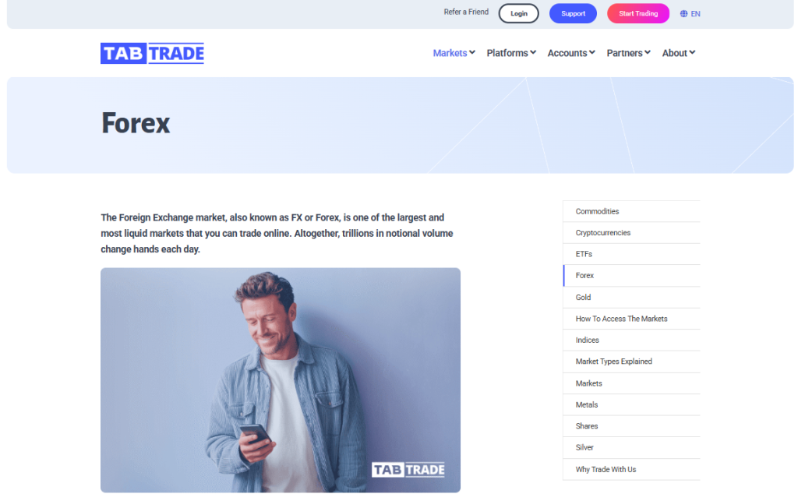Expand the Partners navigation menu
The image size is (798, 501).
point(629,53)
